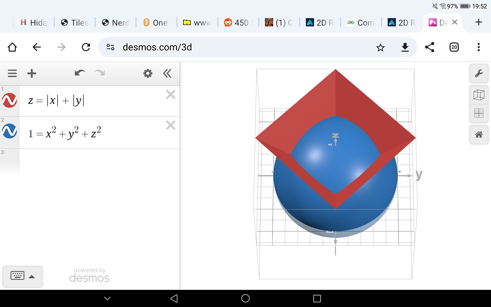Hide red surface for expression 1
This screenshot has width=491, height=307.
tap(9, 100)
